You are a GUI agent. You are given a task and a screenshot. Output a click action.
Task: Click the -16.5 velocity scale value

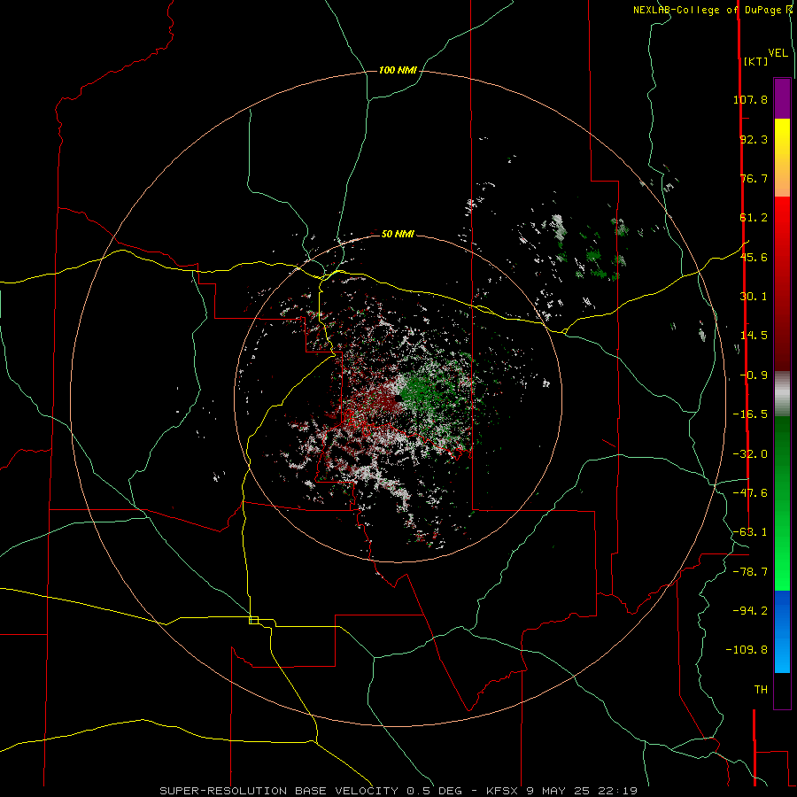click(750, 414)
